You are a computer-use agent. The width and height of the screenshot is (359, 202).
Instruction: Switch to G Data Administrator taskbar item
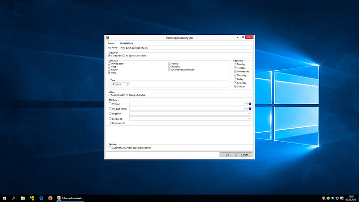[x=70, y=198]
